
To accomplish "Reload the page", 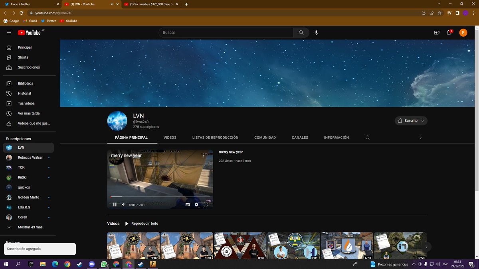I will point(21,13).
